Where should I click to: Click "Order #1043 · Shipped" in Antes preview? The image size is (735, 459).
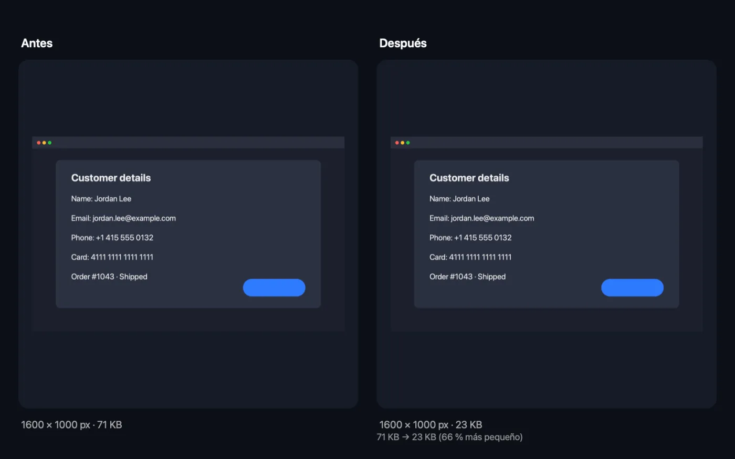tap(109, 276)
